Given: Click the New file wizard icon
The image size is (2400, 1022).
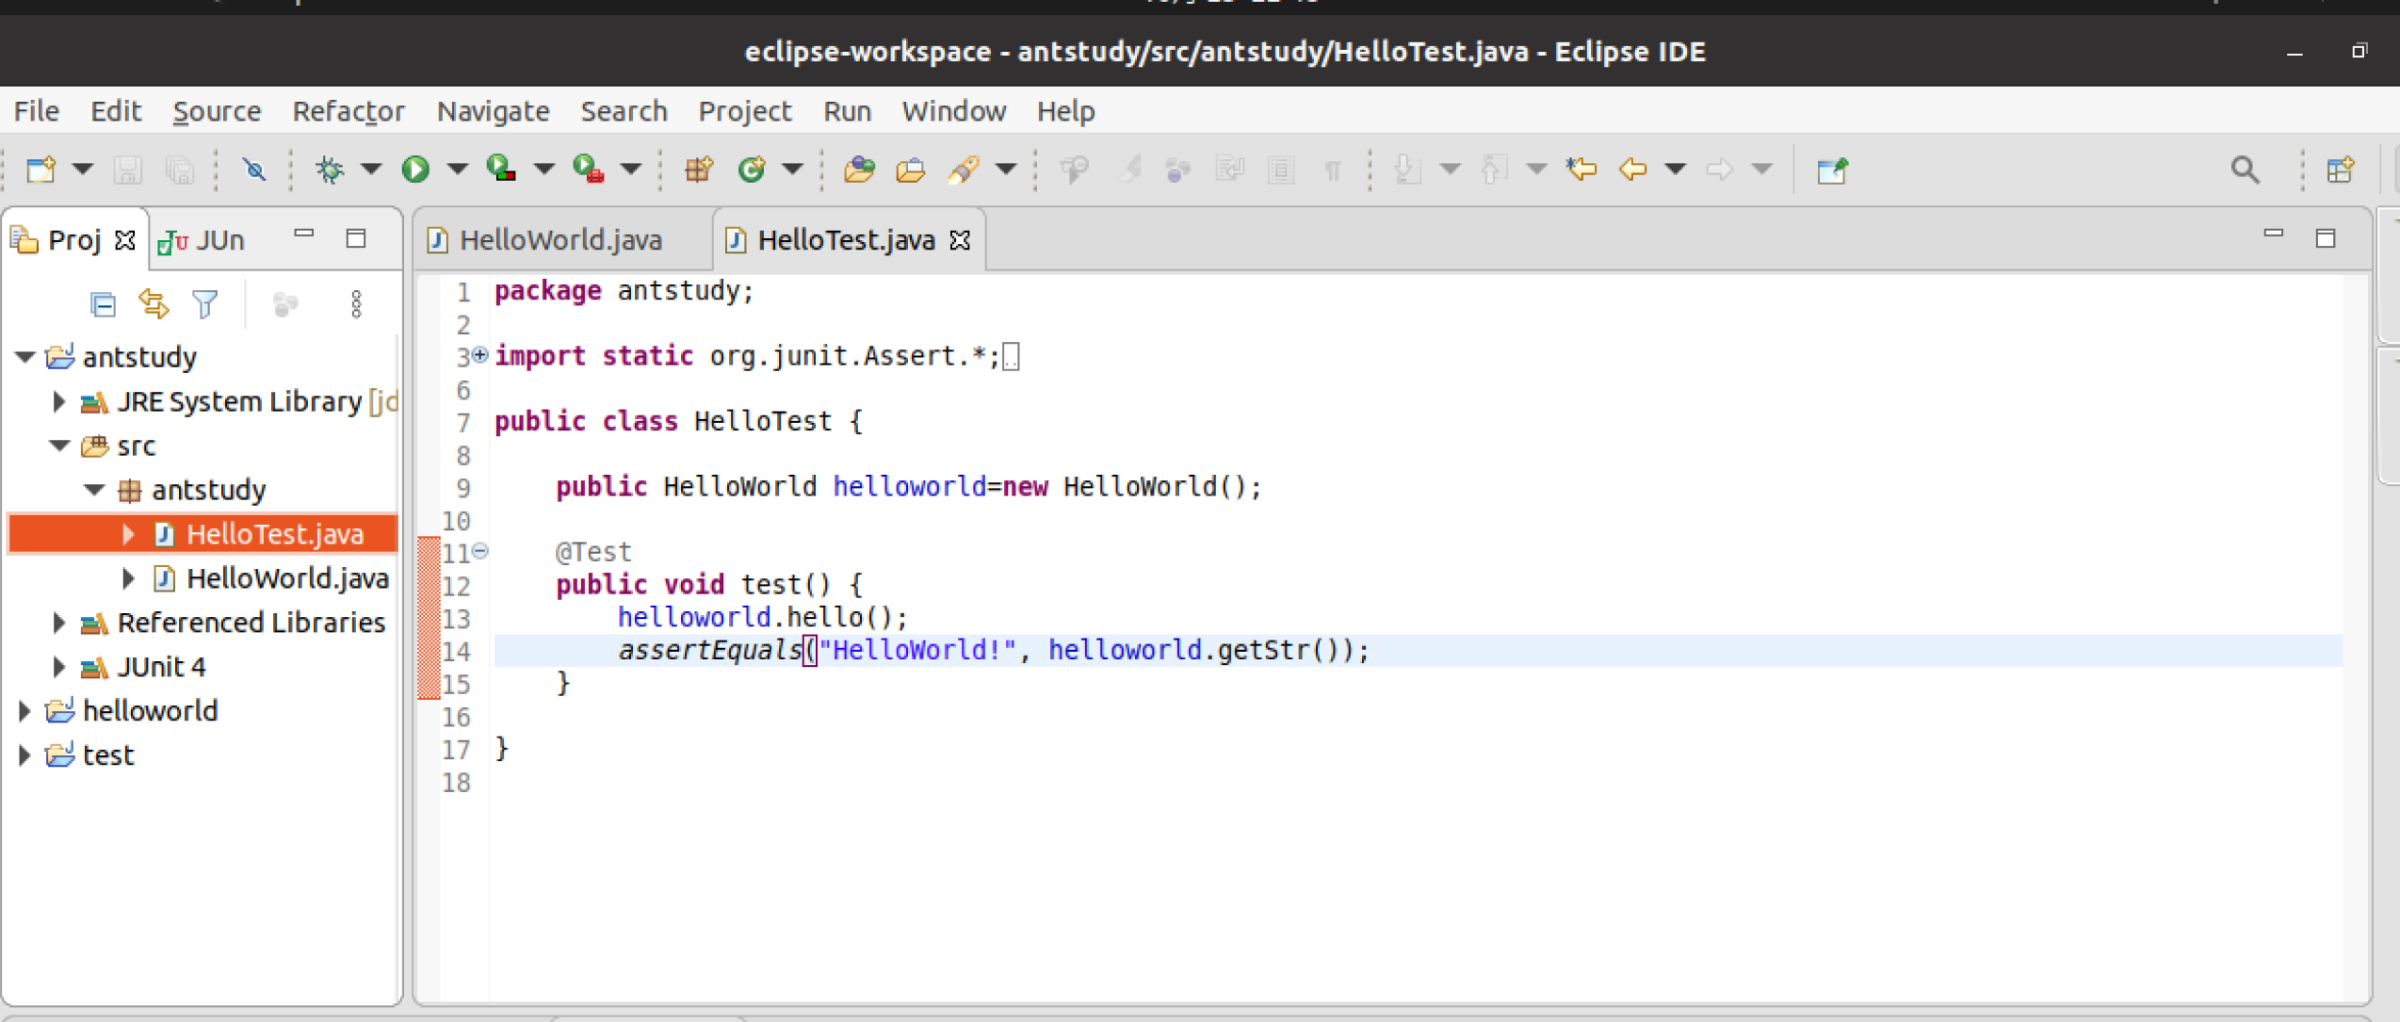Looking at the screenshot, I should pos(41,170).
